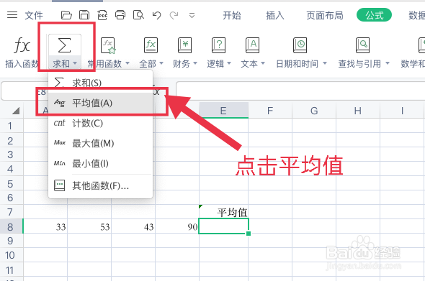This screenshot has height=281, width=425.
Task: Select column F header
Action: click(x=270, y=111)
